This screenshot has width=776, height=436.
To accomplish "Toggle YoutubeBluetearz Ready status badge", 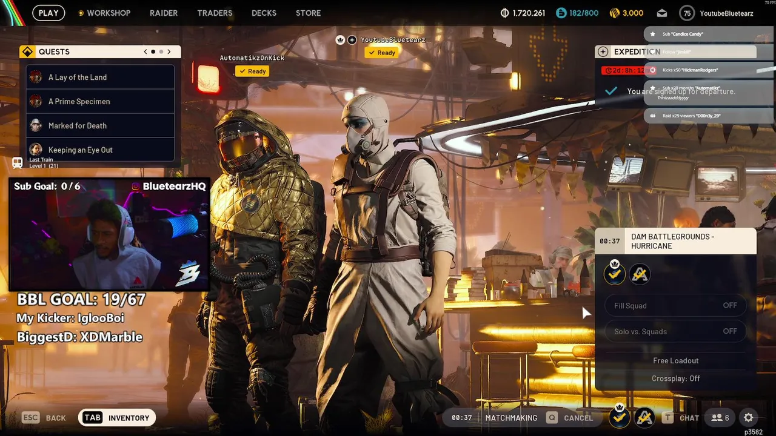I will (381, 53).
